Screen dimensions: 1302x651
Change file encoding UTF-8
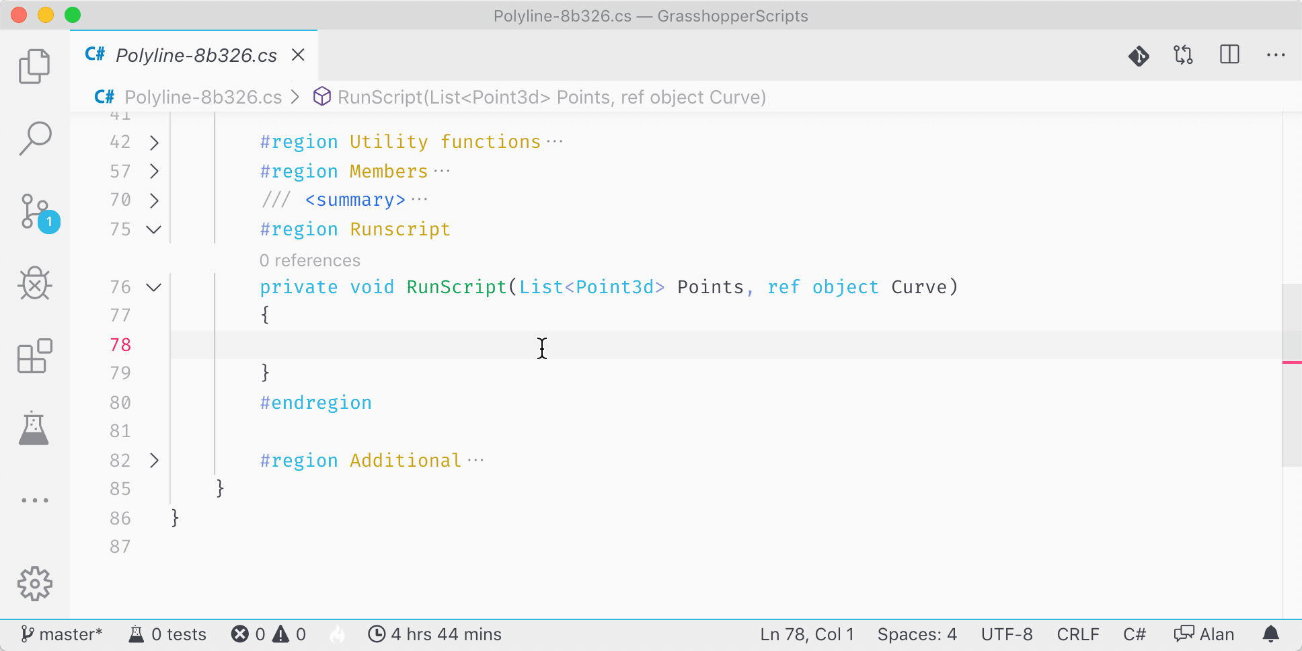[1007, 634]
